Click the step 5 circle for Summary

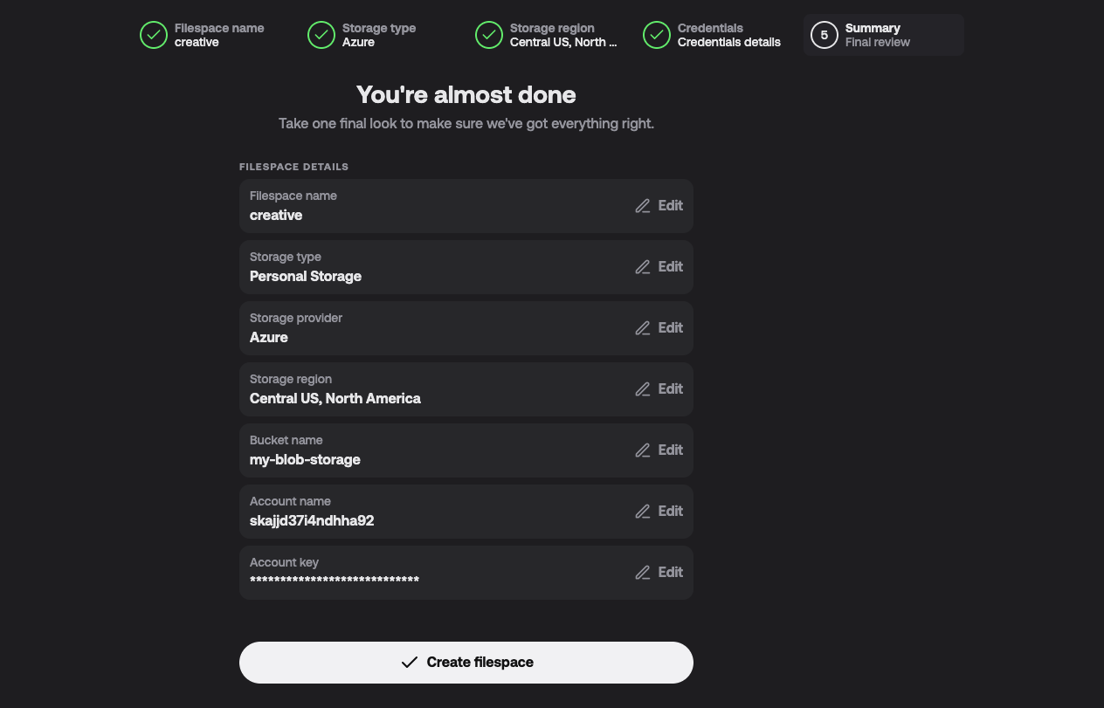coord(825,35)
